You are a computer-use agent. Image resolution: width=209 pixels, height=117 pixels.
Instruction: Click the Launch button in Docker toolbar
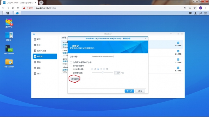pyautogui.click(x=64, y=38)
